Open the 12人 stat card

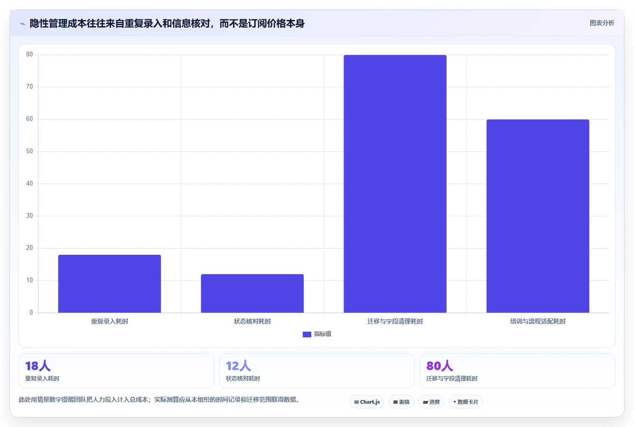317,371
